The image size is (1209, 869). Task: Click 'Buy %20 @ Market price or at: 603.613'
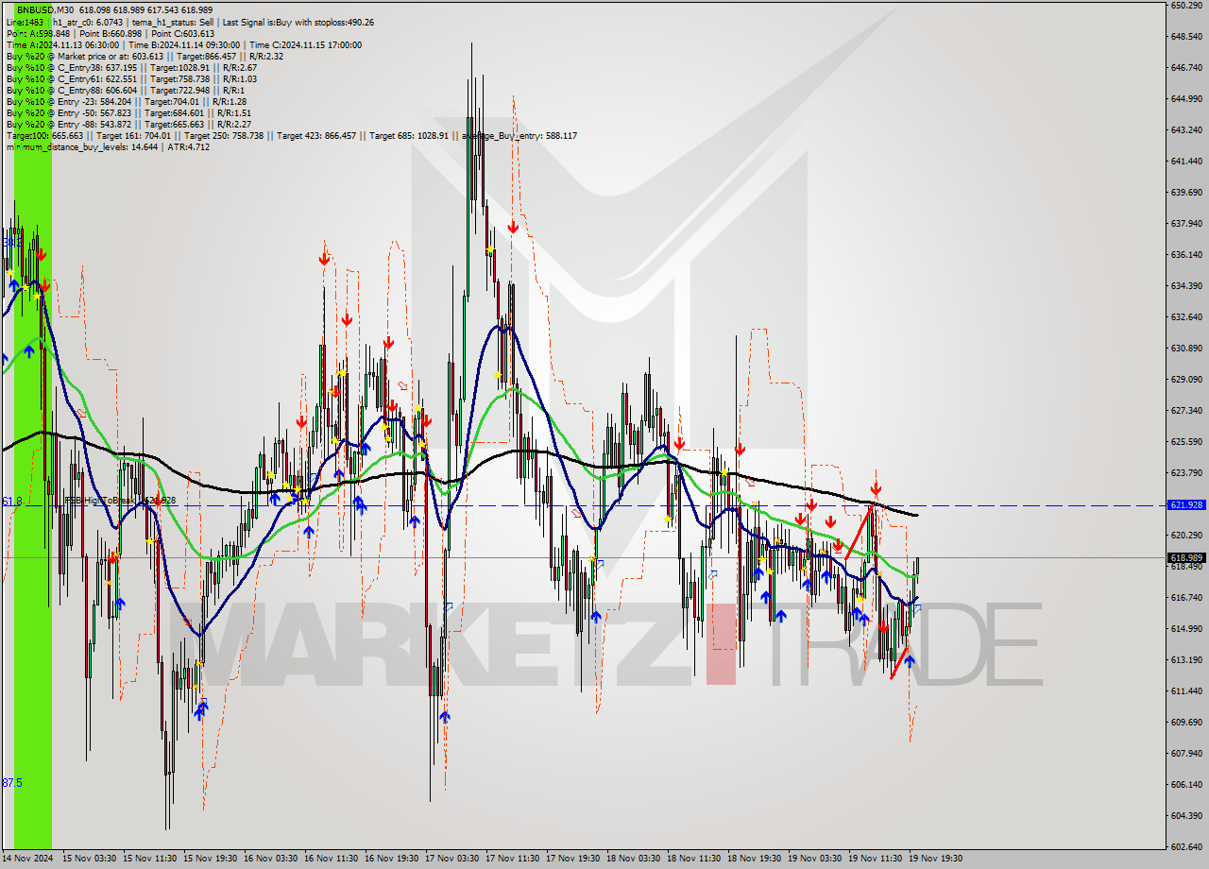pyautogui.click(x=85, y=56)
